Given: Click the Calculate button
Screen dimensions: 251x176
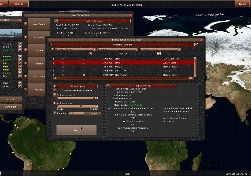Looking at the screenshot, I should (x=93, y=113).
